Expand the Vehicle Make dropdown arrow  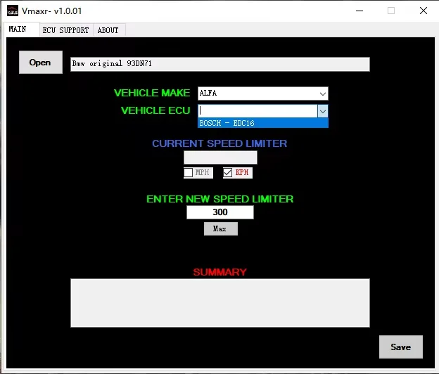[x=322, y=93]
